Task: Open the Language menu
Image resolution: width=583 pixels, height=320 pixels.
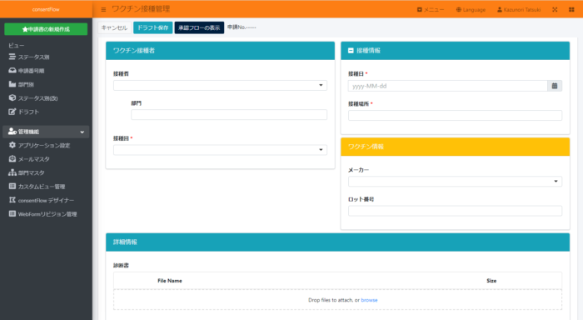Action: [471, 10]
